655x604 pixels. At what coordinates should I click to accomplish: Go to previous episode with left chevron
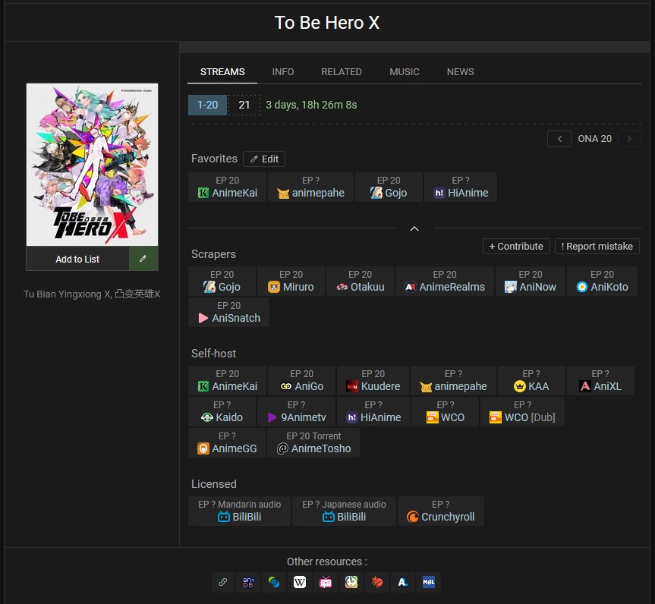point(559,139)
